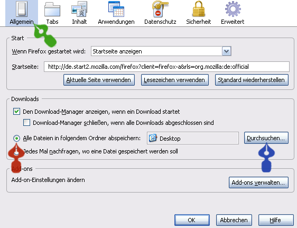Confirm with the OK button
Screen dimensions: 297x228
tap(192, 220)
